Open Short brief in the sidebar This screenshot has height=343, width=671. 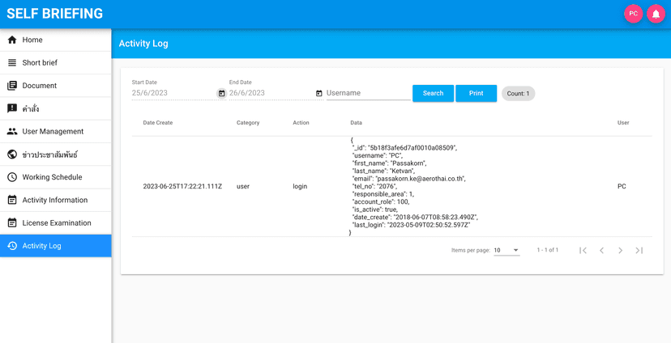(55, 63)
